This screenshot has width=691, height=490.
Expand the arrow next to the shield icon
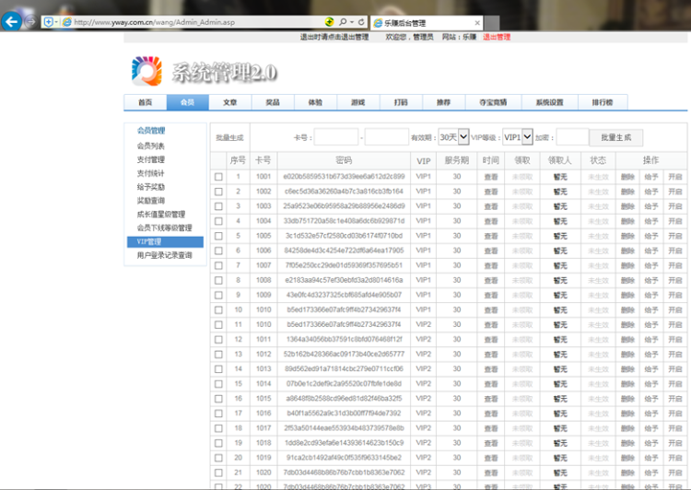pos(56,22)
